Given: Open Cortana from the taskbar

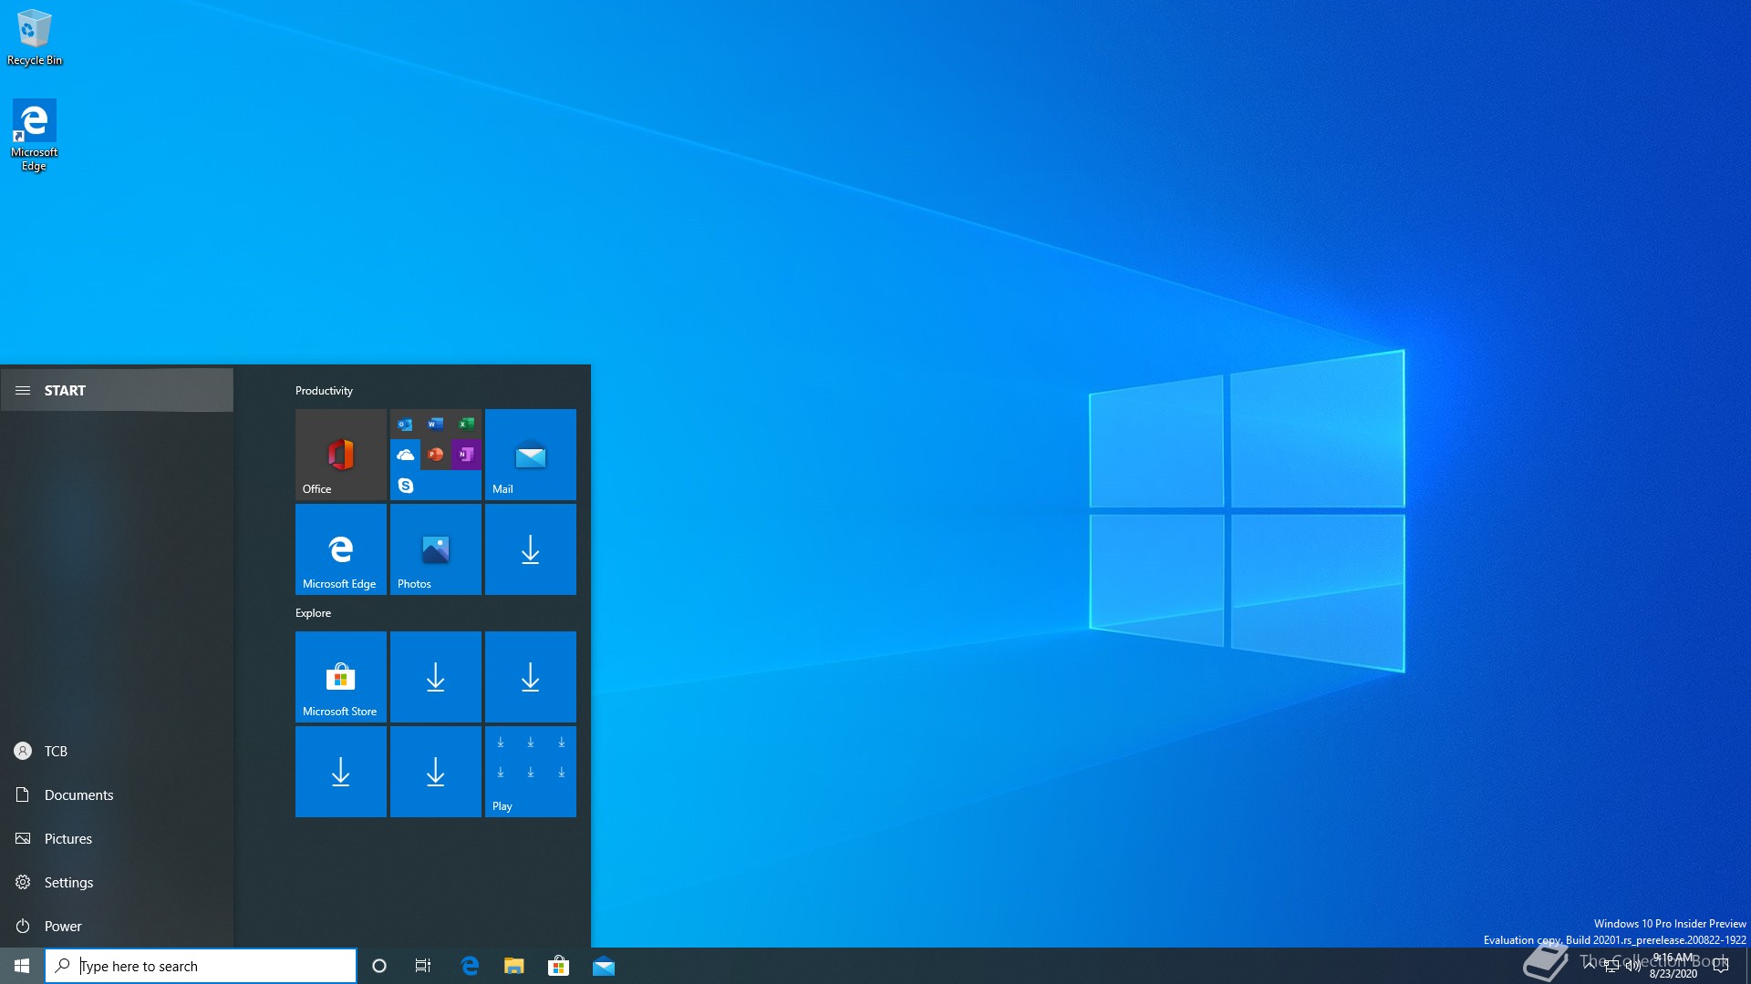Looking at the screenshot, I should (379, 966).
